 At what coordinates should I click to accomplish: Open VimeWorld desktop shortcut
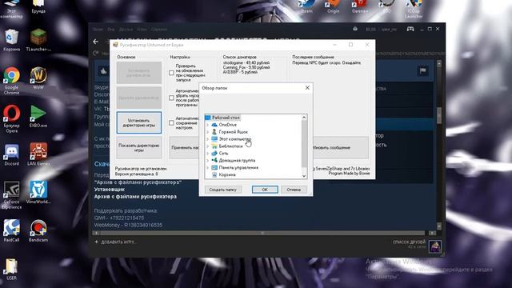38,192
